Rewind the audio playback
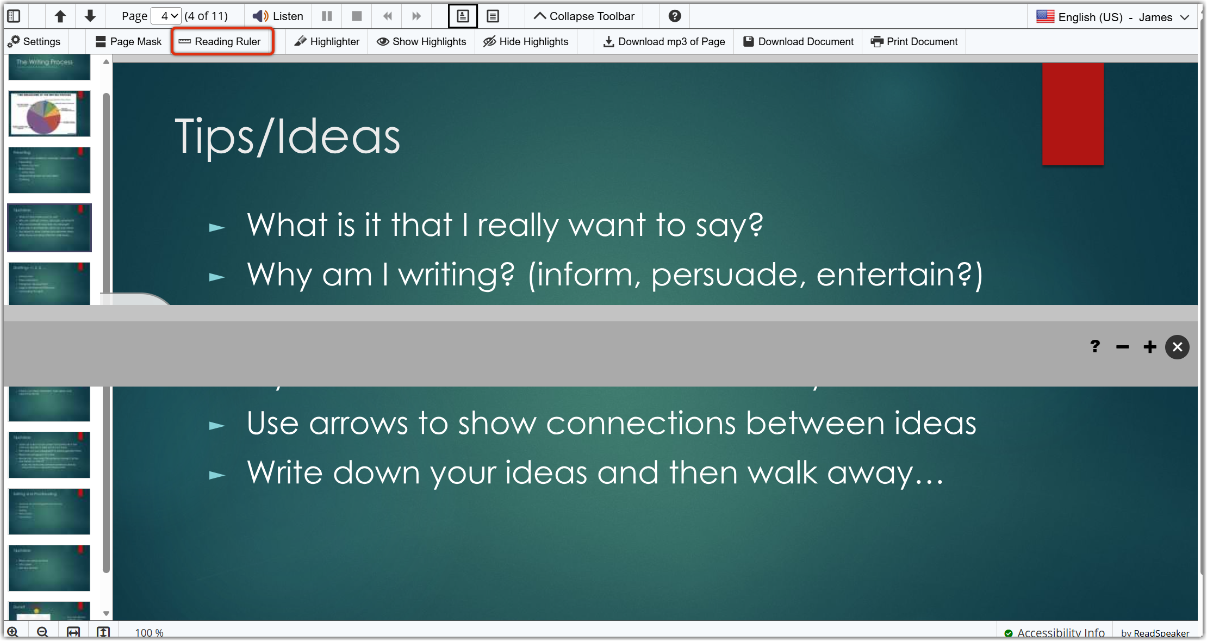This screenshot has width=1207, height=641. click(387, 16)
